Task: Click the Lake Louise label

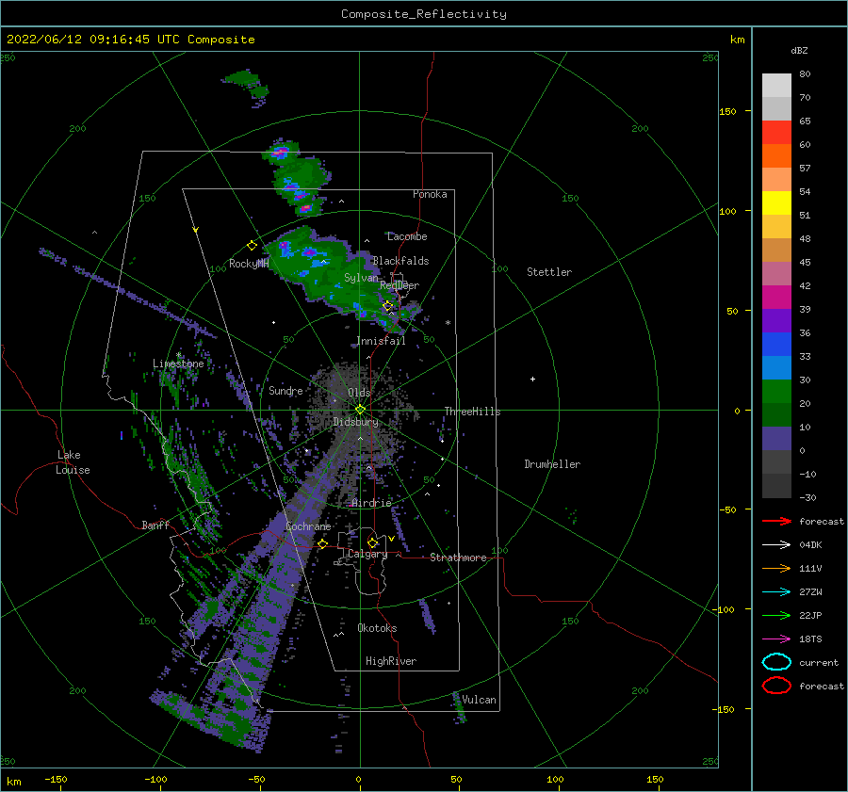Action: [73, 462]
